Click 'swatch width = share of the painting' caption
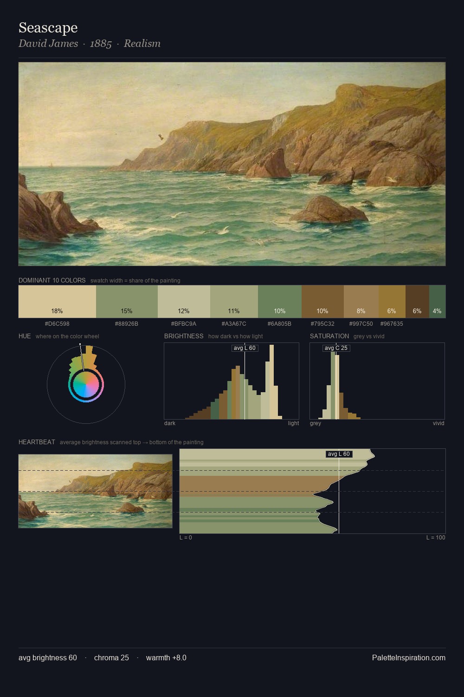Viewport: 464px width, 697px height. (135, 281)
